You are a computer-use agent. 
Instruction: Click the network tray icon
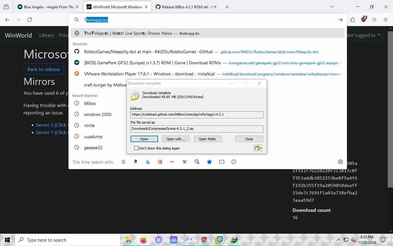(x=346, y=240)
